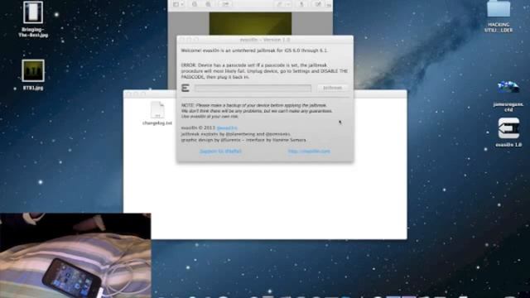Select the HACKING UTIL folder on desktop
Screen dimensions: 530x298
click(499, 17)
